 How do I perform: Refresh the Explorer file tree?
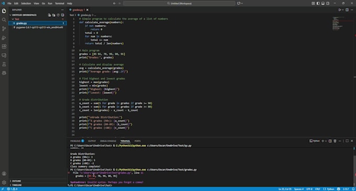(x=58, y=15)
